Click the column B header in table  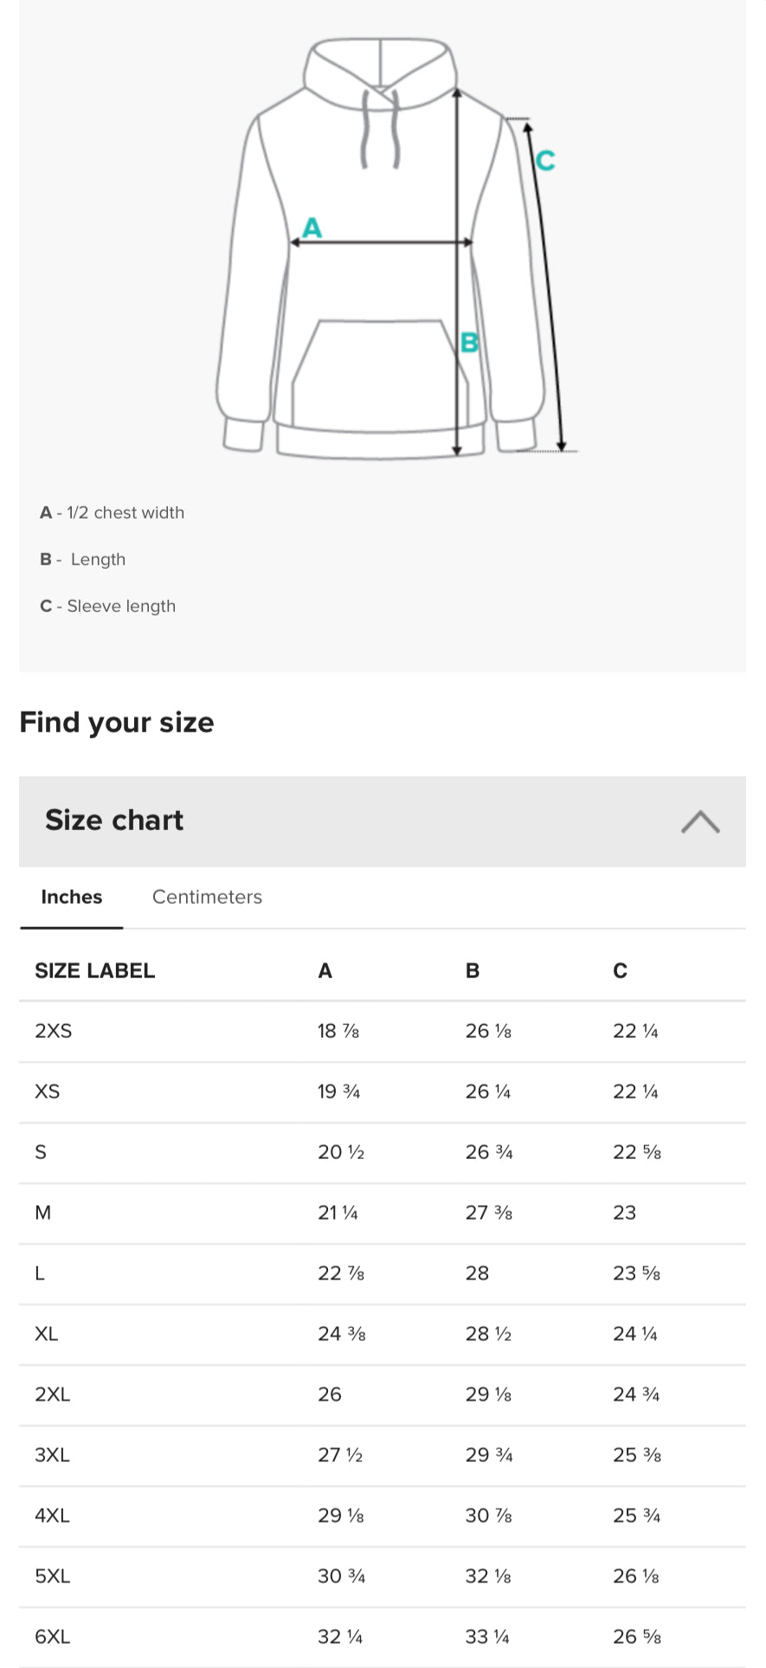pyautogui.click(x=473, y=970)
